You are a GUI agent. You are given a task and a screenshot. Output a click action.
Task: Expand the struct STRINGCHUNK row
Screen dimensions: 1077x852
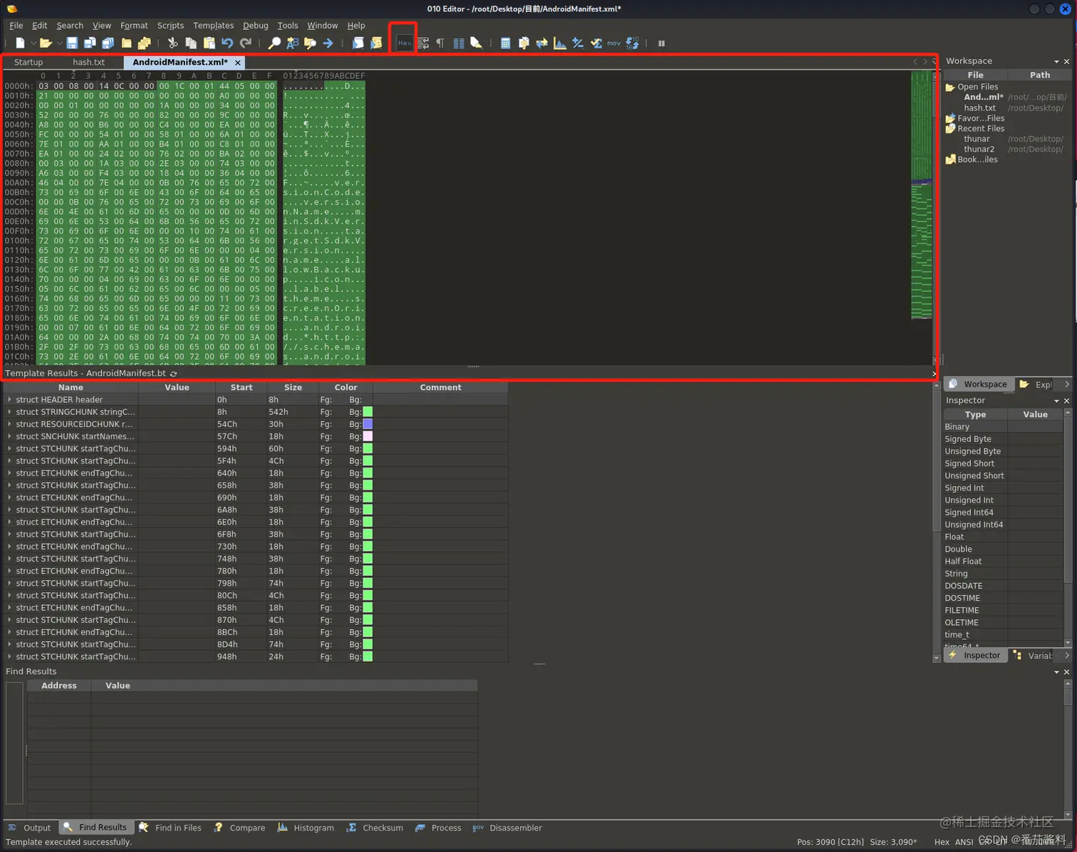click(9, 412)
